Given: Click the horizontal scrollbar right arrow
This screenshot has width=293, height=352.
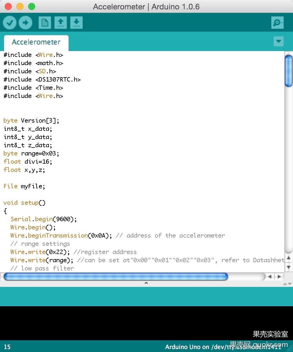Looking at the screenshot, I should click(x=279, y=277).
